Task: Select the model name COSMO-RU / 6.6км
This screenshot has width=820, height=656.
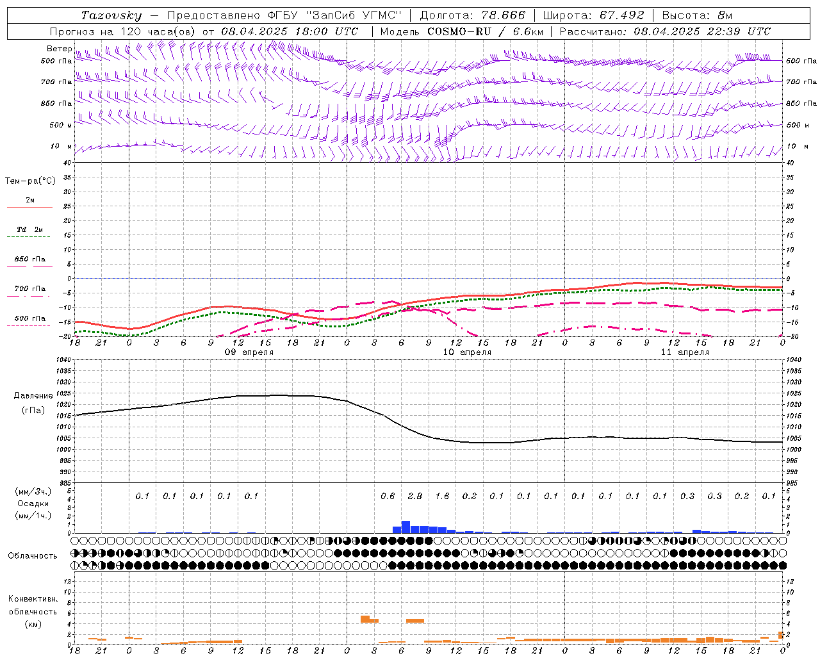Action: [485, 31]
